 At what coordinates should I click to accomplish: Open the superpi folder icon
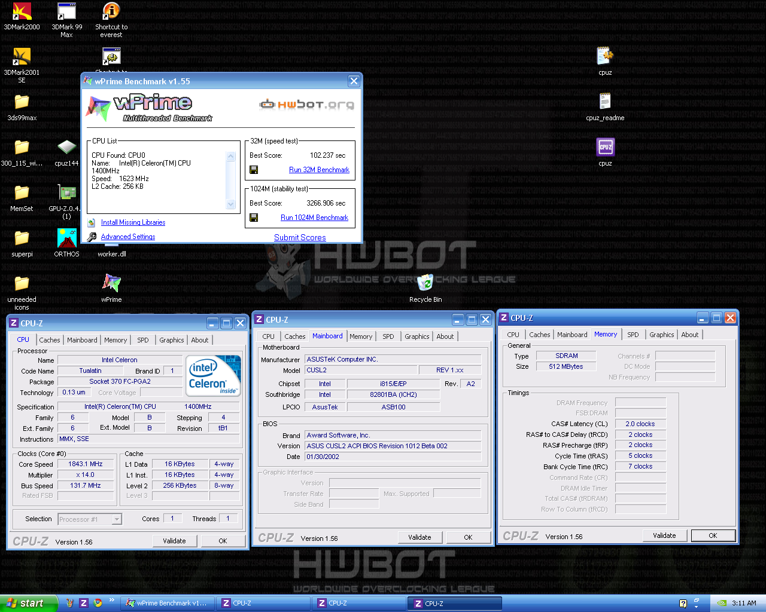click(x=22, y=238)
